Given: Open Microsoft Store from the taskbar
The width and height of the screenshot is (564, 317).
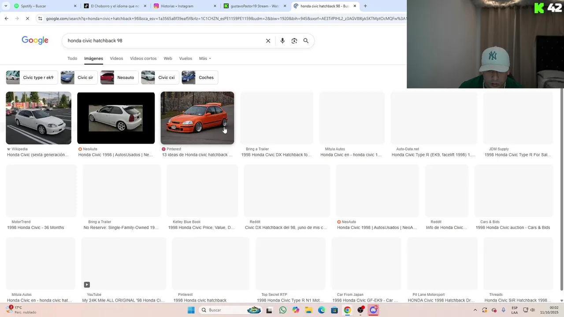Looking at the screenshot, I should (334, 310).
